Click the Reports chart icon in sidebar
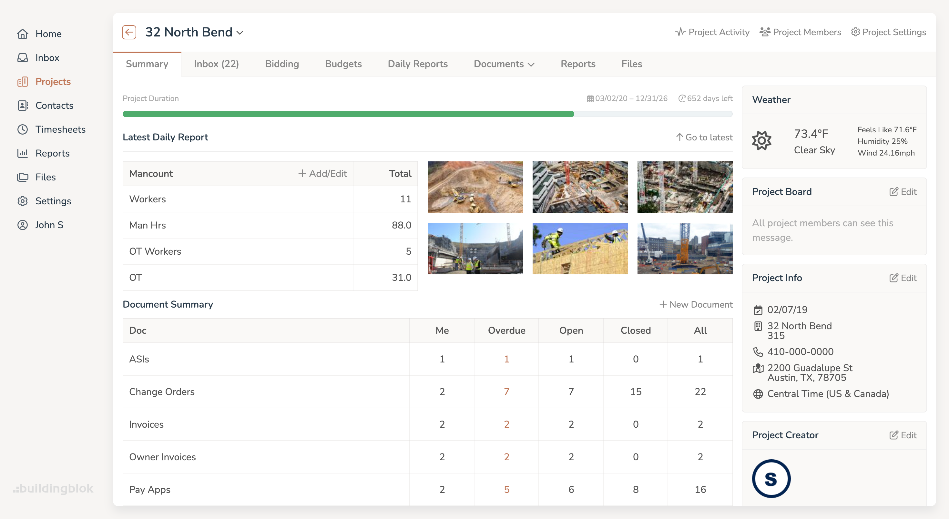949x519 pixels. 23,153
